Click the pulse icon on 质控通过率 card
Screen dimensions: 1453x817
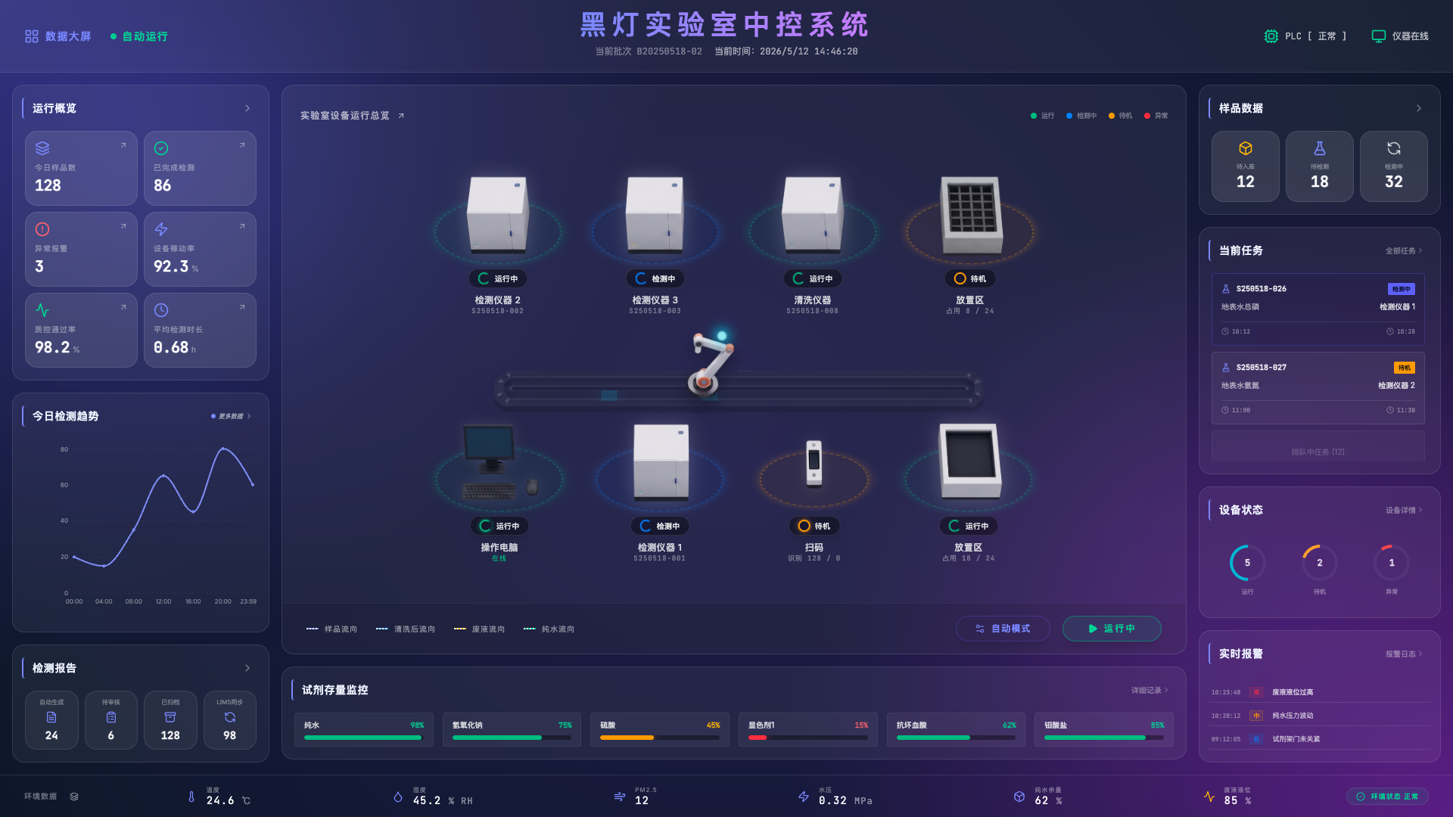42,310
